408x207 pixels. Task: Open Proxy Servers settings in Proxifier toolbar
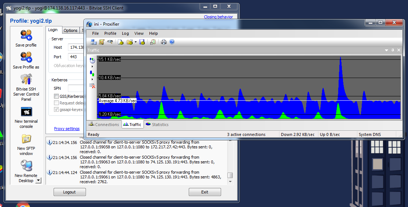click(93, 42)
